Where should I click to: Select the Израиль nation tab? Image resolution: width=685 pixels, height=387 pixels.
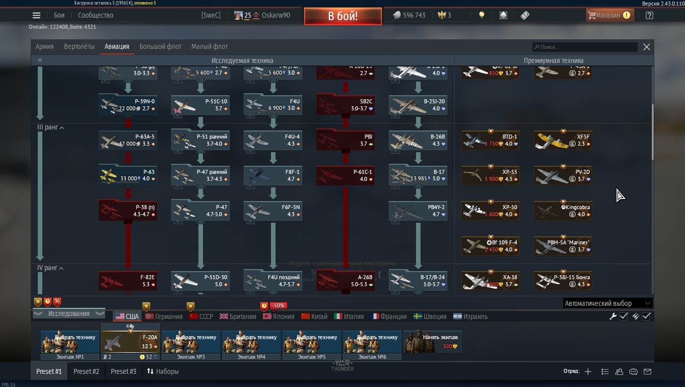click(x=470, y=316)
